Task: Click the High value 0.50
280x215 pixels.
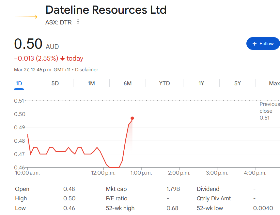Action: click(x=69, y=198)
